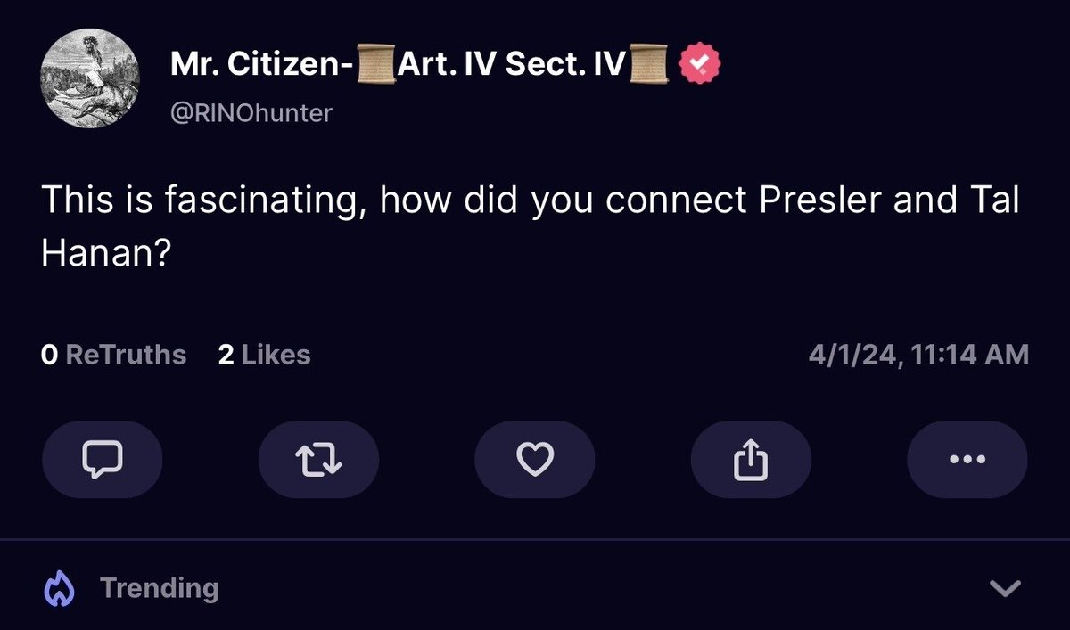Click the 4/1/24, 11:14 AM timestamp
This screenshot has height=630, width=1070.
point(918,355)
